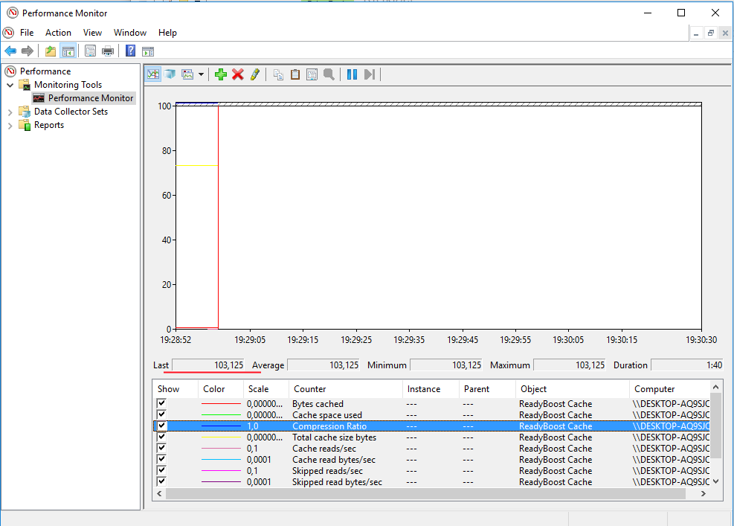The width and height of the screenshot is (734, 526).
Task: Open the View menu
Action: tap(92, 33)
